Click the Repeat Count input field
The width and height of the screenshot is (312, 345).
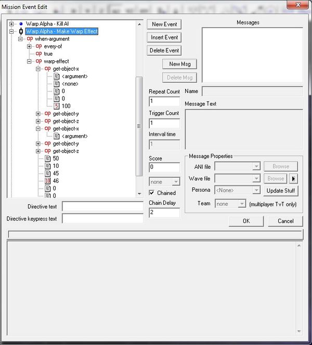point(164,101)
